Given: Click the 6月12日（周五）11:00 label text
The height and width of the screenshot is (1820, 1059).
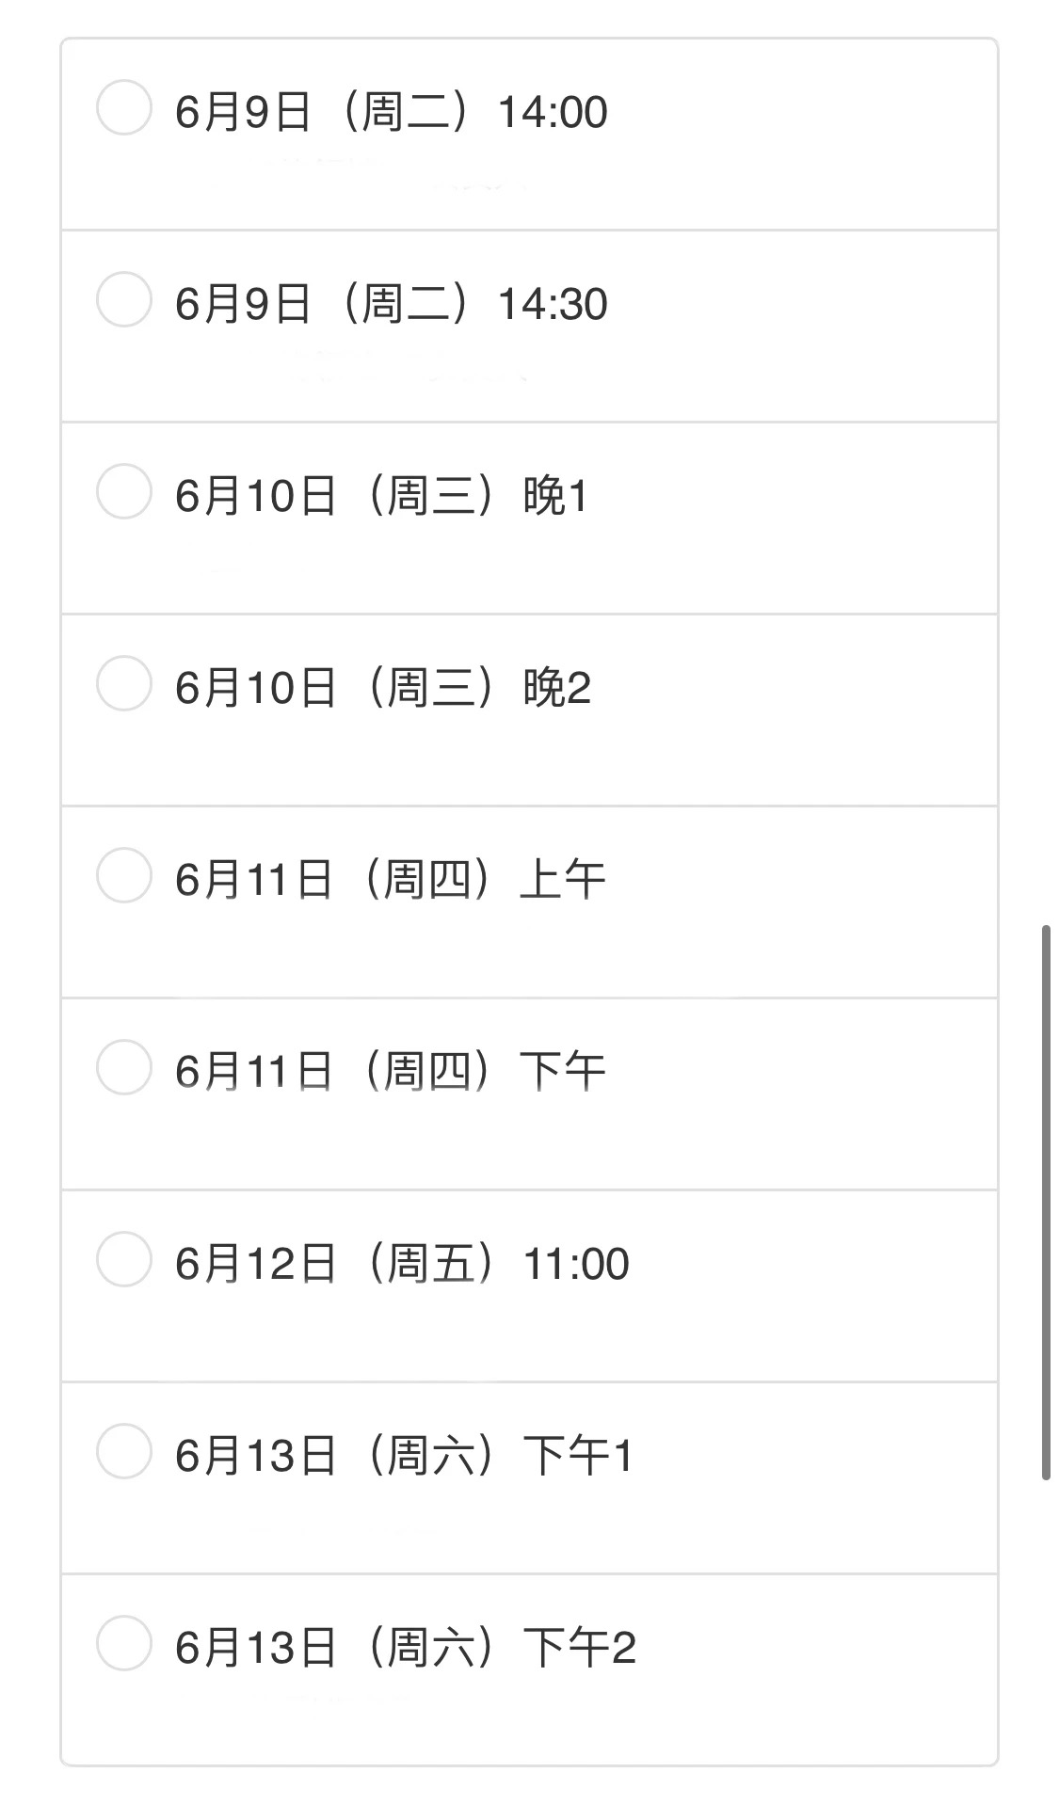Looking at the screenshot, I should (402, 1265).
